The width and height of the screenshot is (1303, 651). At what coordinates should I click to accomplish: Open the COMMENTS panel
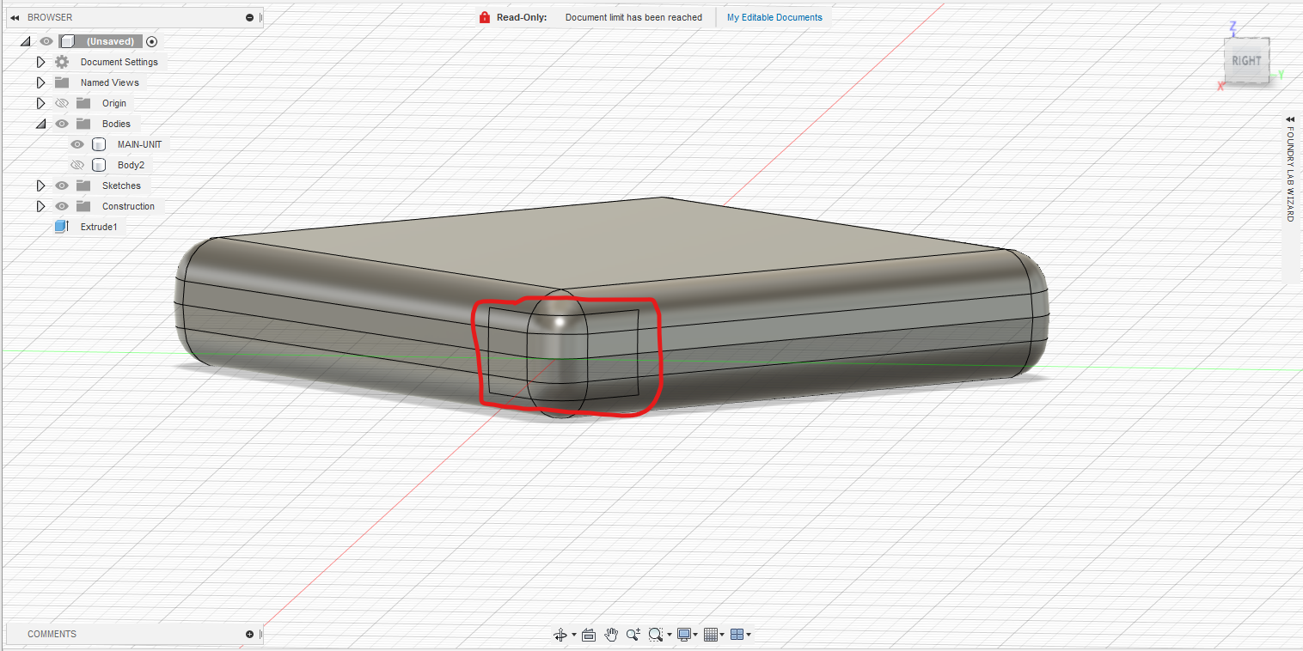(x=52, y=633)
